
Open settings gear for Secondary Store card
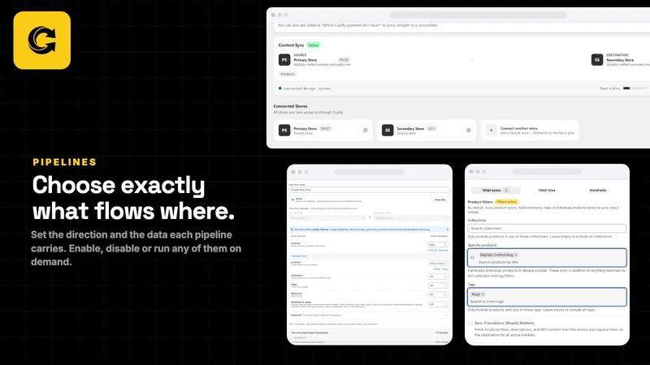(x=469, y=130)
